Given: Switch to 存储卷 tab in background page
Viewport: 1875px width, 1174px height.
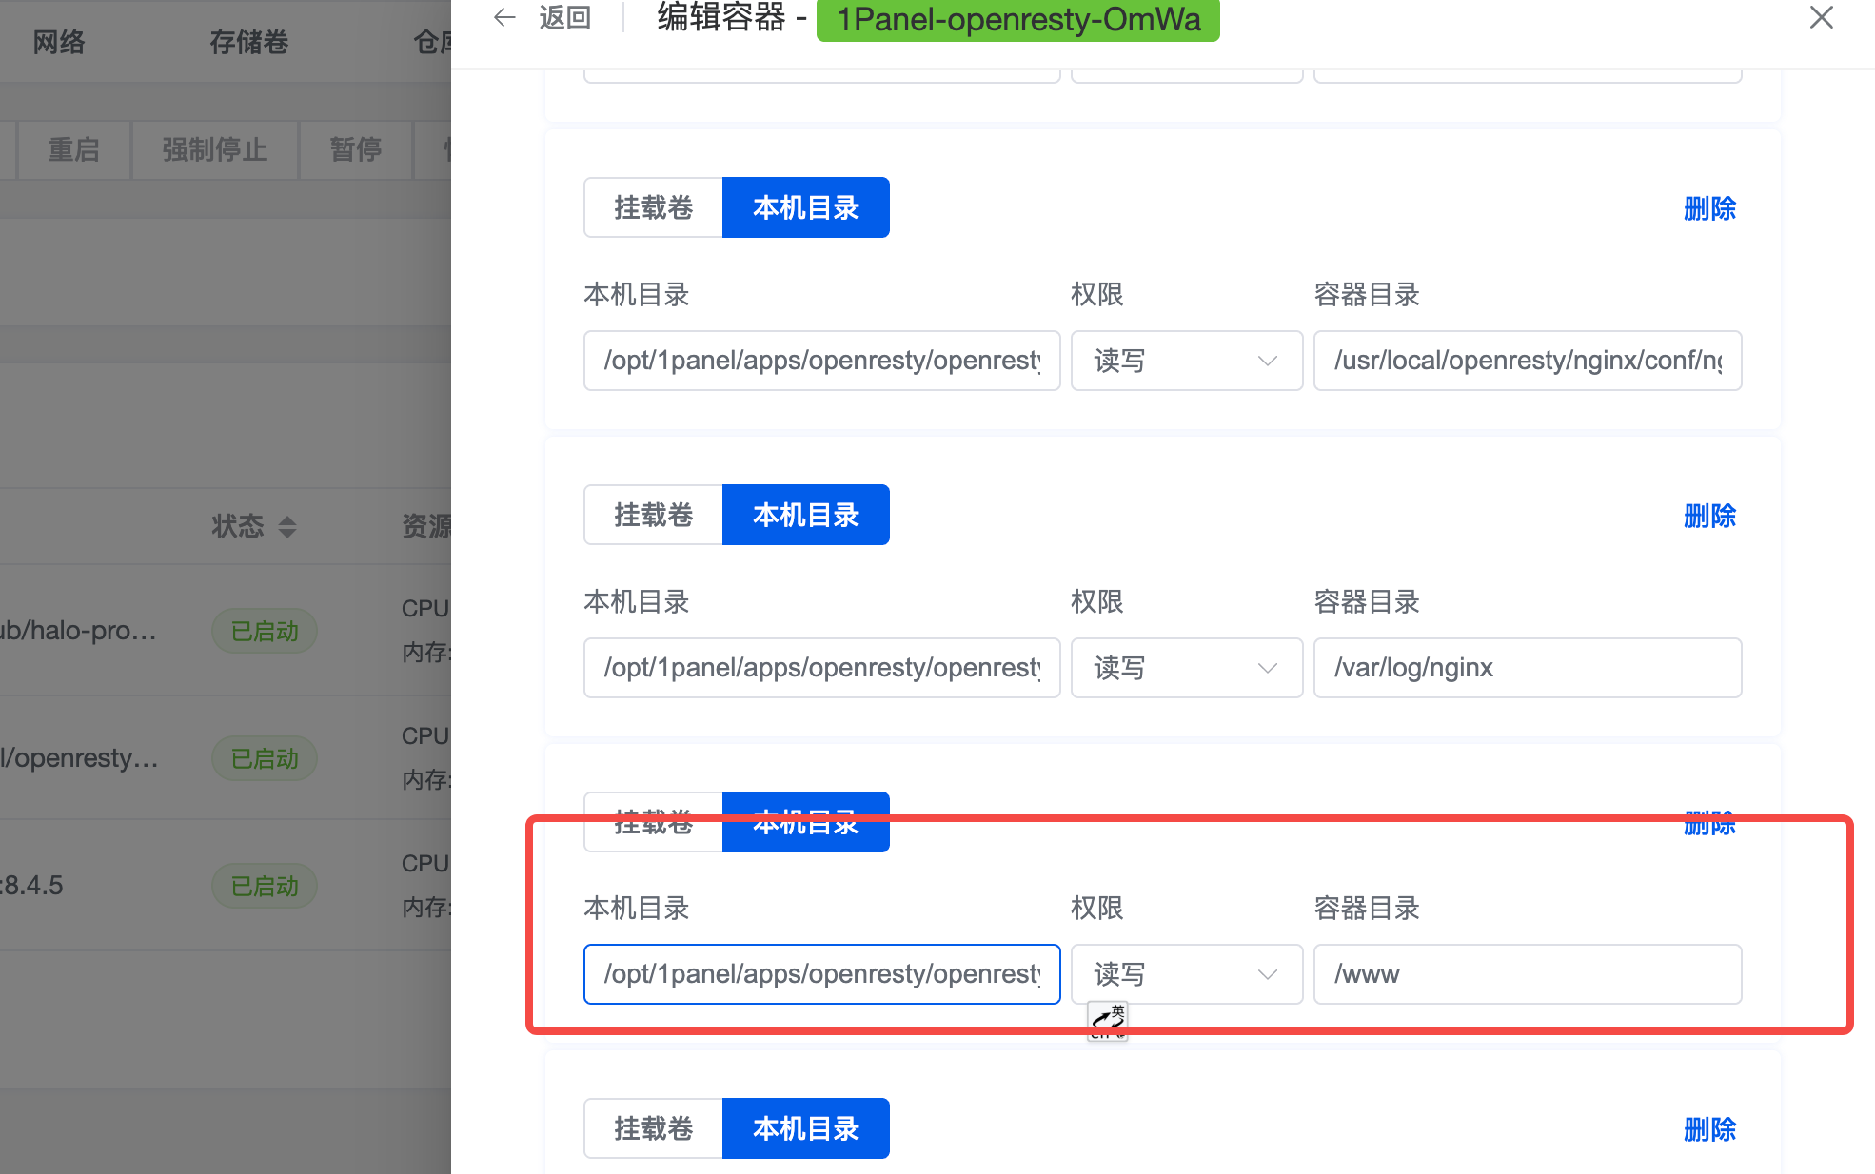Looking at the screenshot, I should pos(248,42).
